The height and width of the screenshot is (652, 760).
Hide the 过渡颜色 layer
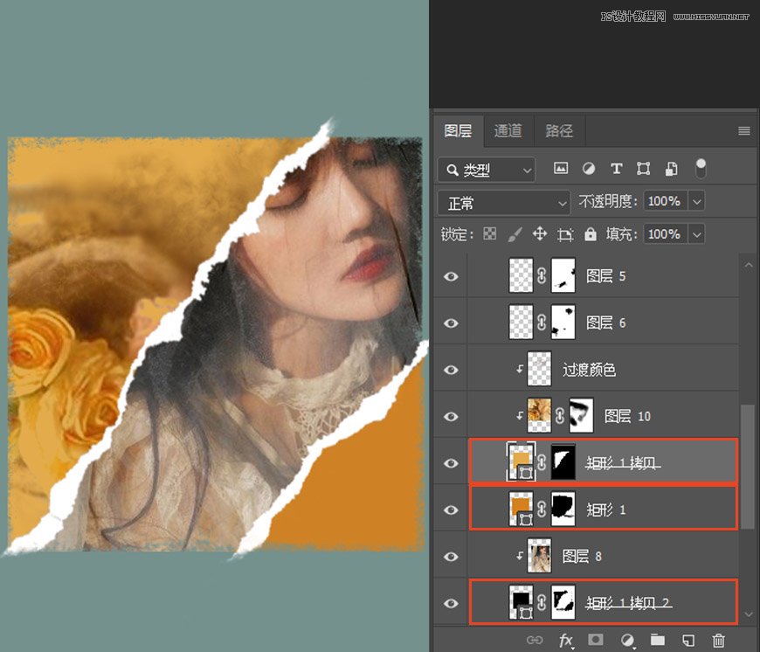(450, 370)
